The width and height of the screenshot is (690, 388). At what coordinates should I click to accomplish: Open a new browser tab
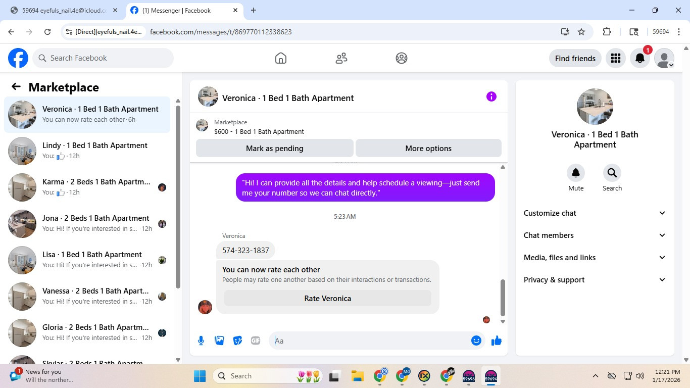click(x=254, y=10)
